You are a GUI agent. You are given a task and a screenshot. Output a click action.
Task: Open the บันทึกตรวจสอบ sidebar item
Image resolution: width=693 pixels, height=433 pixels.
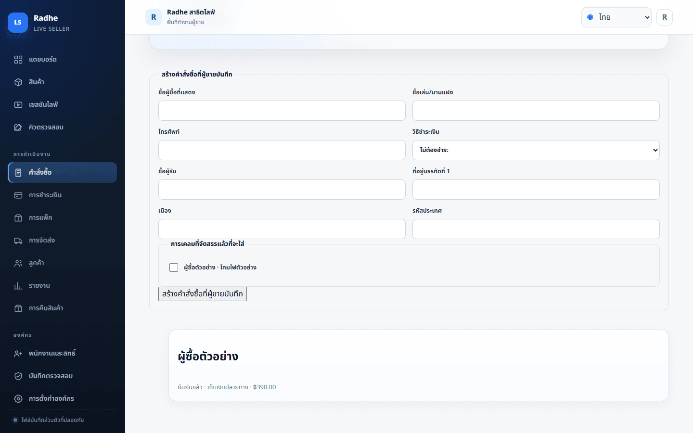point(62,376)
